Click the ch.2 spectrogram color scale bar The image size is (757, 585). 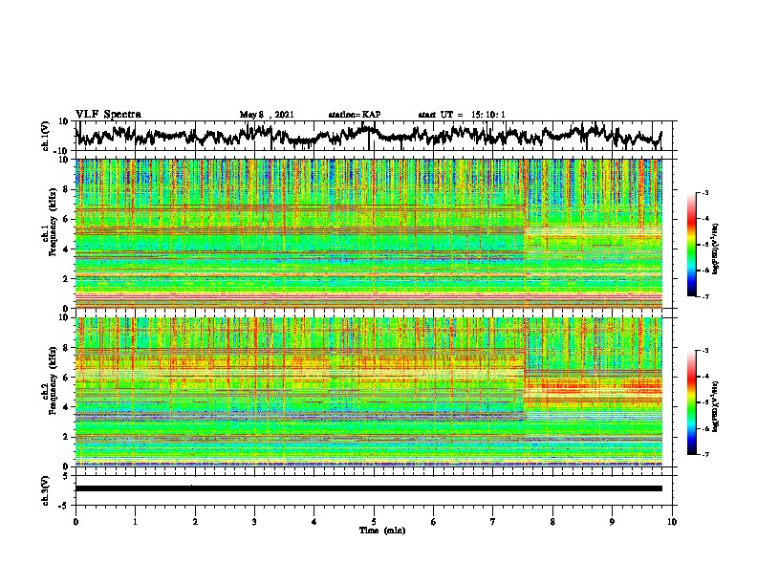coord(691,402)
